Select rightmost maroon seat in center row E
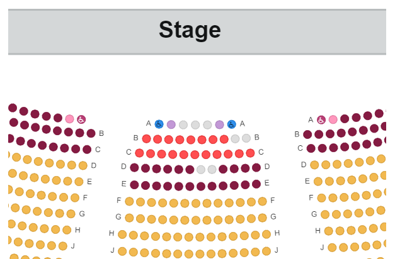395x259 pixels. click(x=256, y=184)
